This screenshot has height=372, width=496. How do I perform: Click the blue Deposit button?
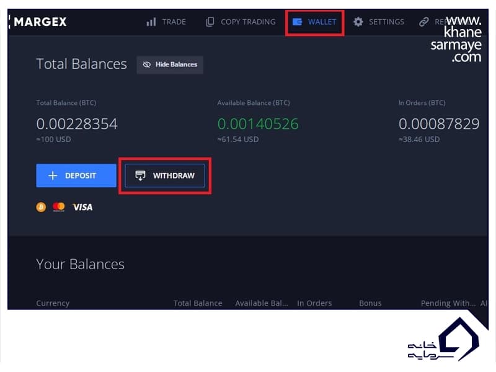tap(76, 175)
